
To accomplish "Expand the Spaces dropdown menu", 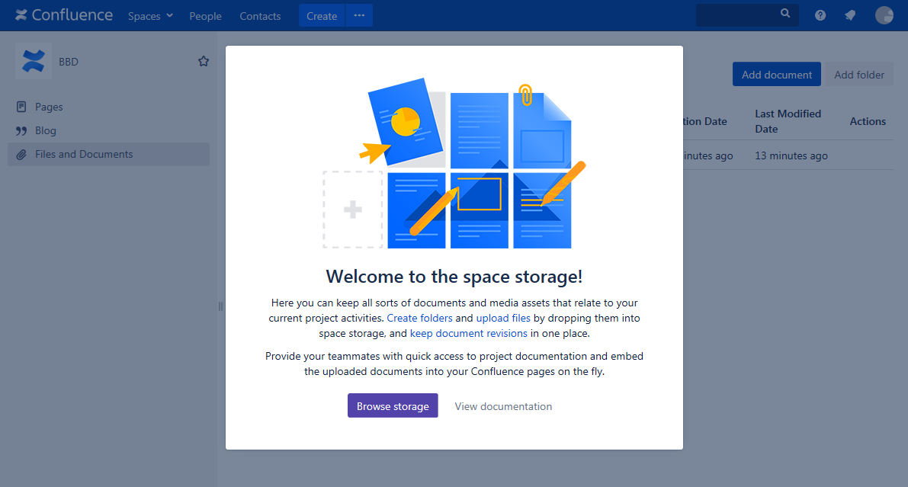I will (x=150, y=16).
